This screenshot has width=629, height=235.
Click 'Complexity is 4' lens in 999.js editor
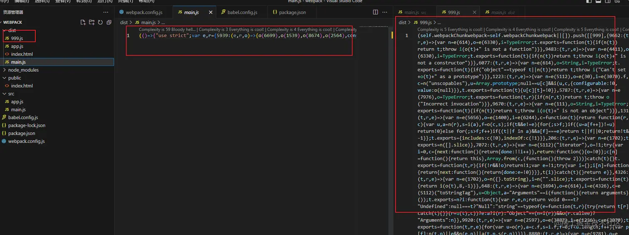[518, 29]
